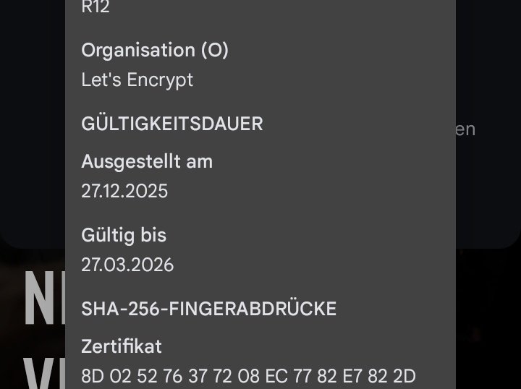This screenshot has width=521, height=389.
Task: Click the fingerprint byte EC
Action: (x=276, y=376)
